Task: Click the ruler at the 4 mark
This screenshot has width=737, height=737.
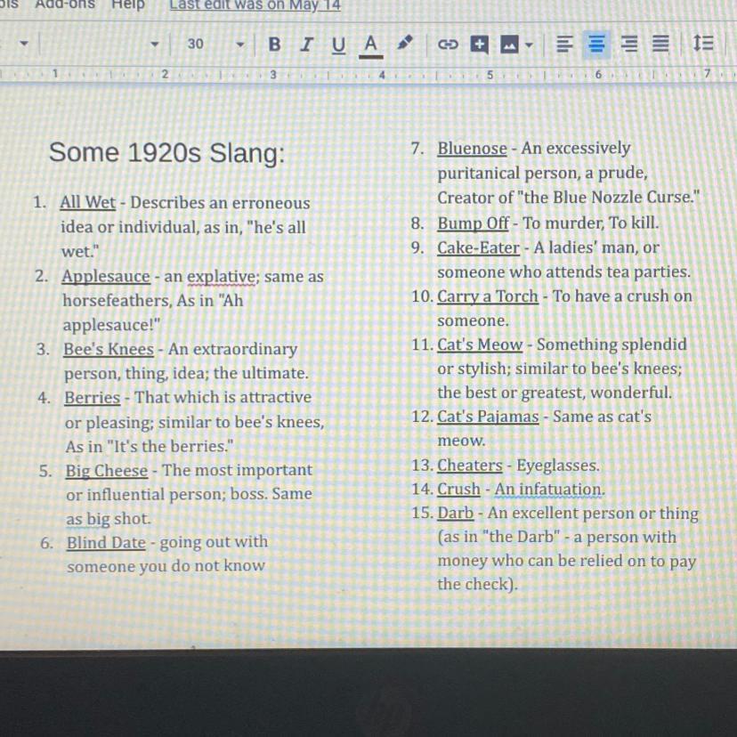Action: (x=382, y=74)
